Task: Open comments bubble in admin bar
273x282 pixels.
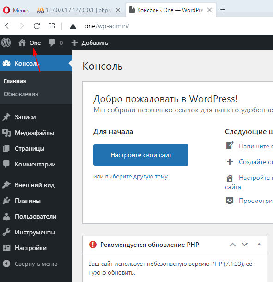Action: click(52, 43)
